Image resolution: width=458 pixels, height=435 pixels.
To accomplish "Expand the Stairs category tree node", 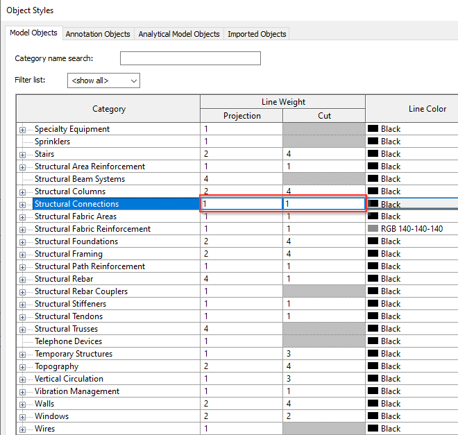I will click(x=23, y=155).
